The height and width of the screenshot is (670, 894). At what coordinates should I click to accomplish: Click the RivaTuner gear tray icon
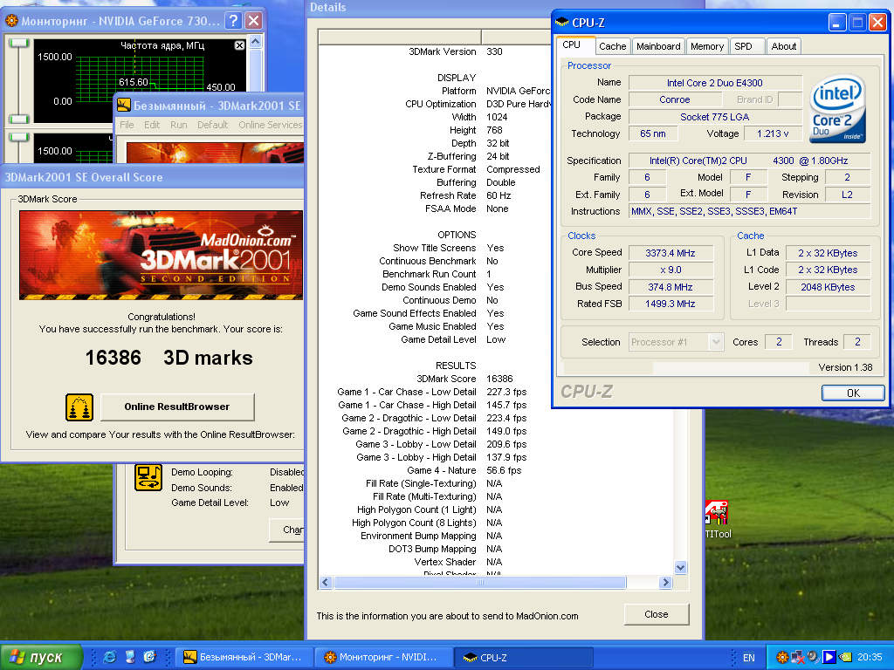(782, 658)
